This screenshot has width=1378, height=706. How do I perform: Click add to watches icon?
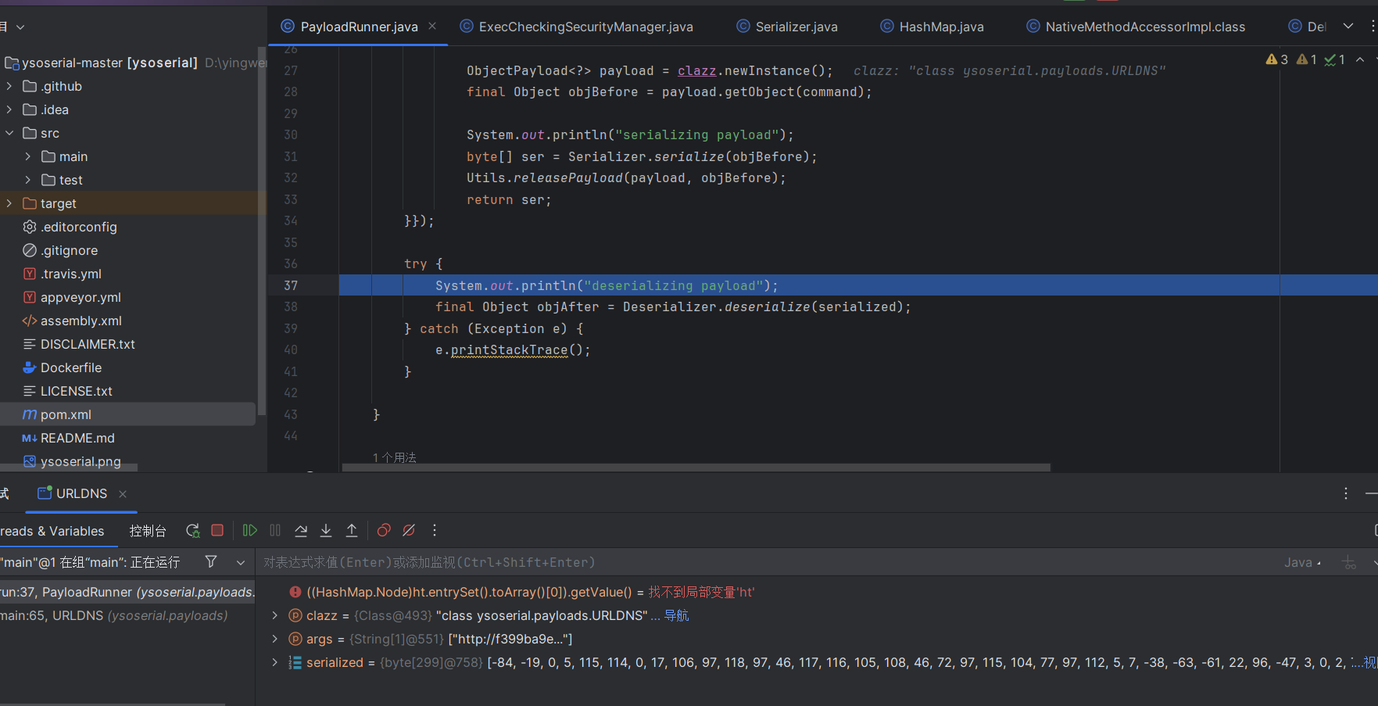(x=1348, y=562)
